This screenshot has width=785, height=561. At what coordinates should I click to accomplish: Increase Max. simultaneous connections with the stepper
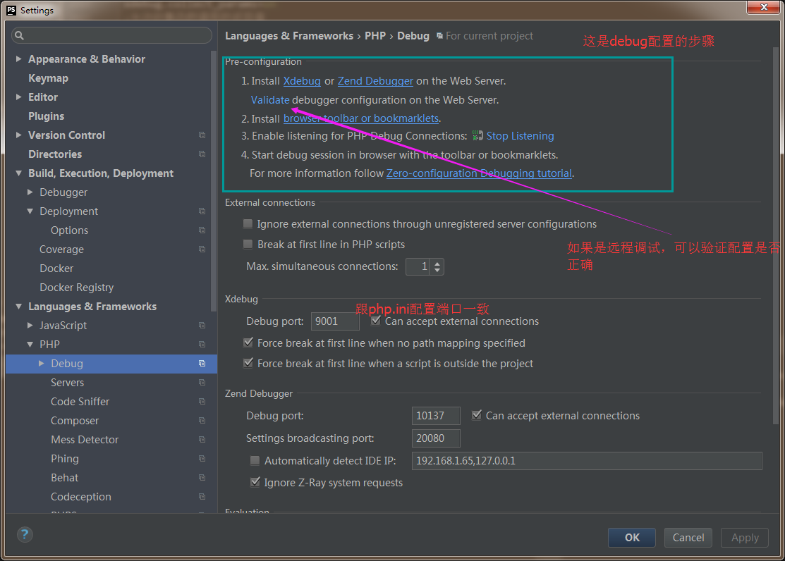tap(437, 263)
